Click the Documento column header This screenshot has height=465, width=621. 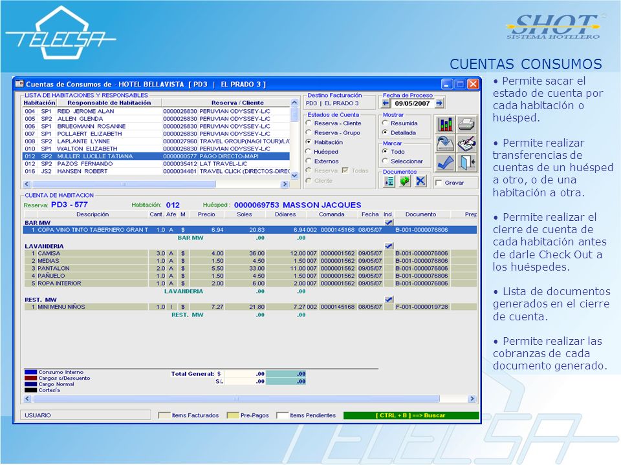point(420,214)
